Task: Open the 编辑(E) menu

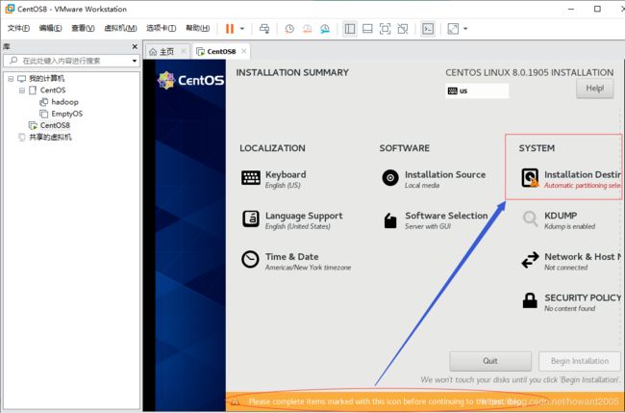Action: (x=50, y=28)
